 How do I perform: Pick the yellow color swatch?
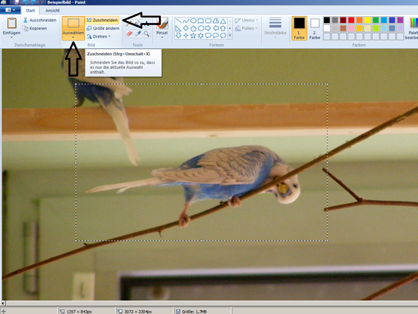368,20
